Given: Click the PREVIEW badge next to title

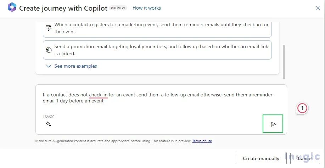Looking at the screenshot, I should [x=118, y=8].
